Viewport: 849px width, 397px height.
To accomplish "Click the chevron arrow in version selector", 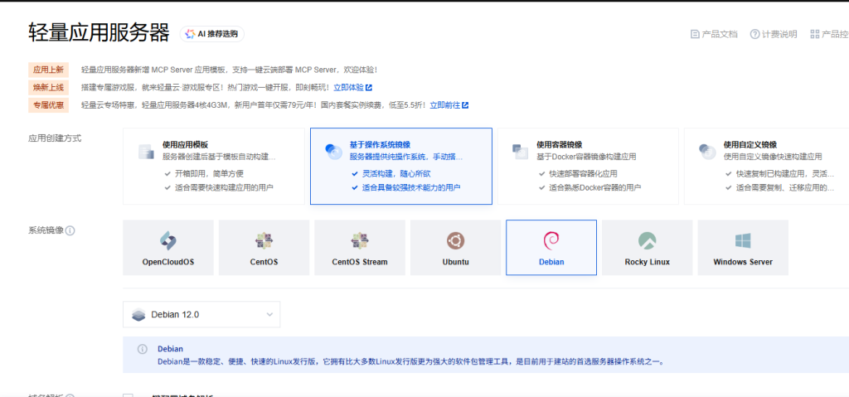I will pos(269,315).
